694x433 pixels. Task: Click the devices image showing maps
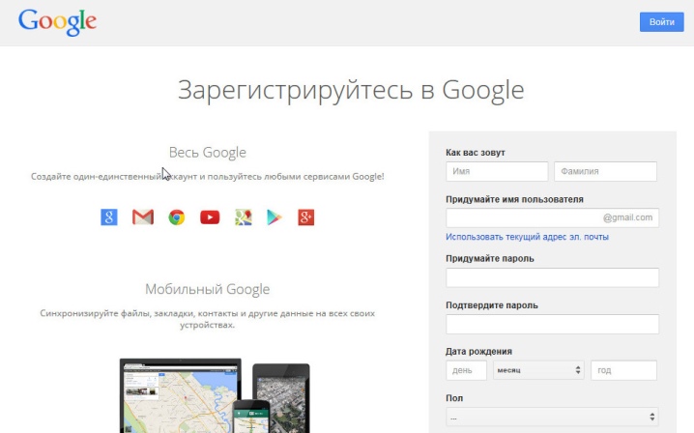pos(215,396)
